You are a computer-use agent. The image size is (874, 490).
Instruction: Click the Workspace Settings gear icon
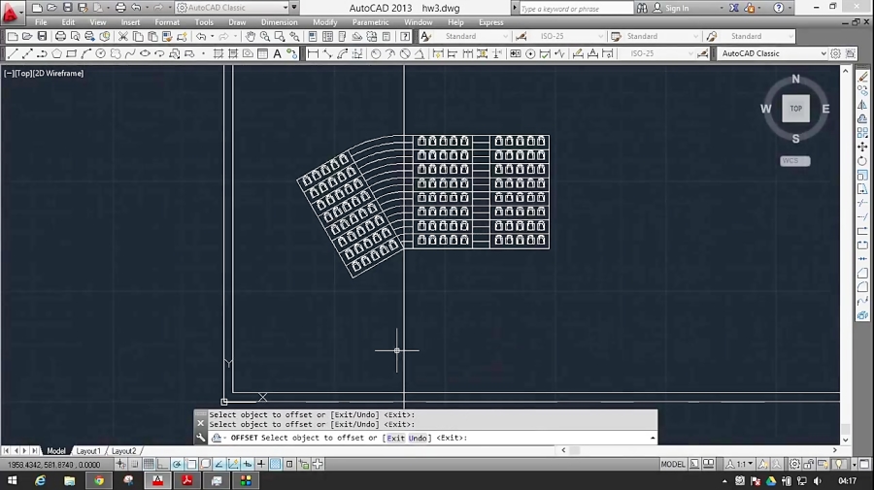pos(835,54)
